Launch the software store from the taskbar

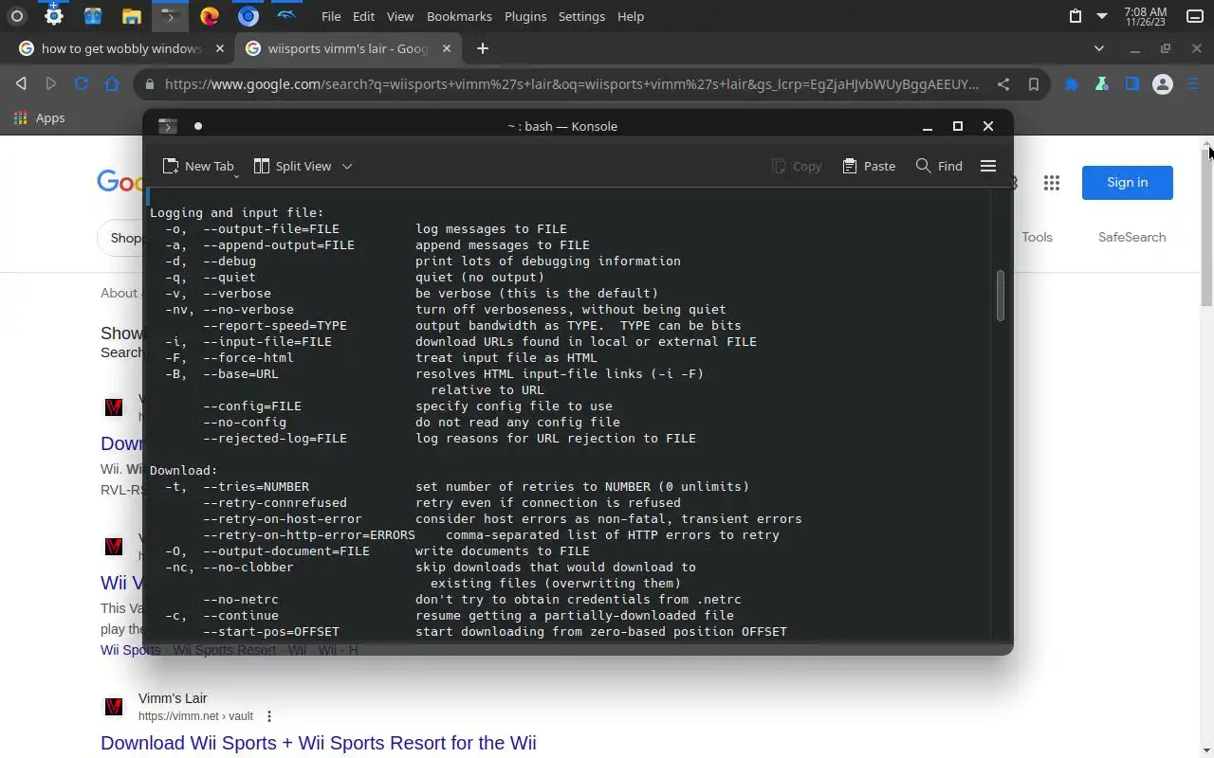92,16
